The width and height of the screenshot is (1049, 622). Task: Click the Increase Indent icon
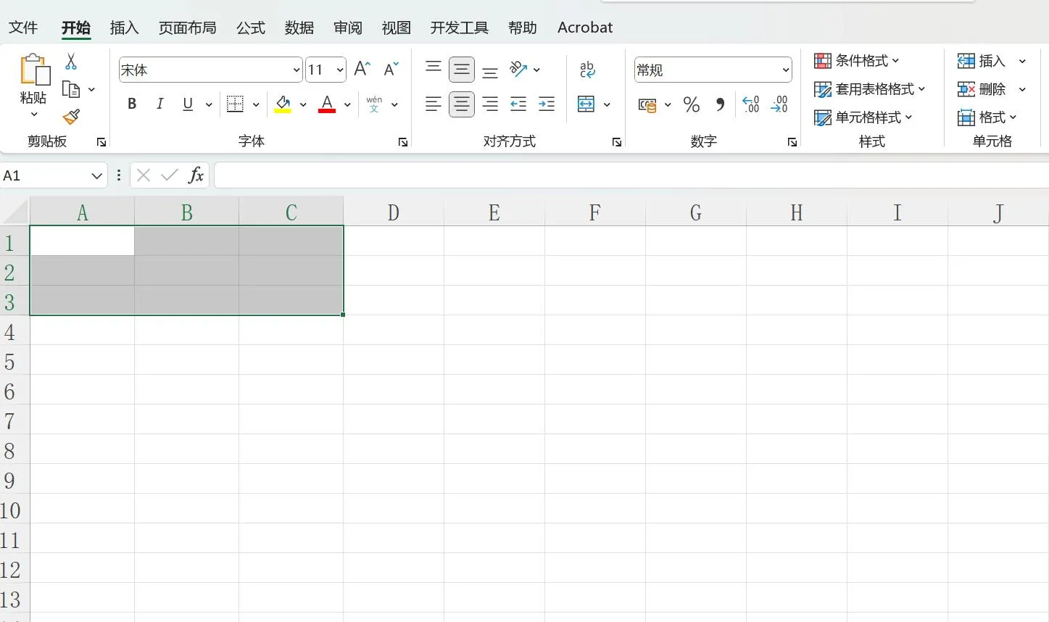547,104
